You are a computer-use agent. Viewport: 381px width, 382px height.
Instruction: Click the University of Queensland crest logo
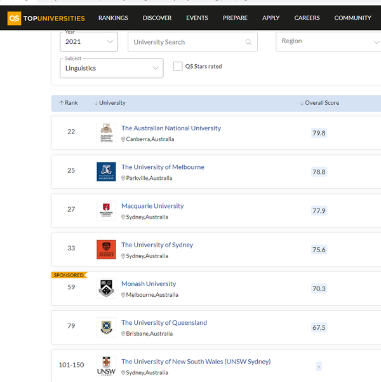coord(107,327)
